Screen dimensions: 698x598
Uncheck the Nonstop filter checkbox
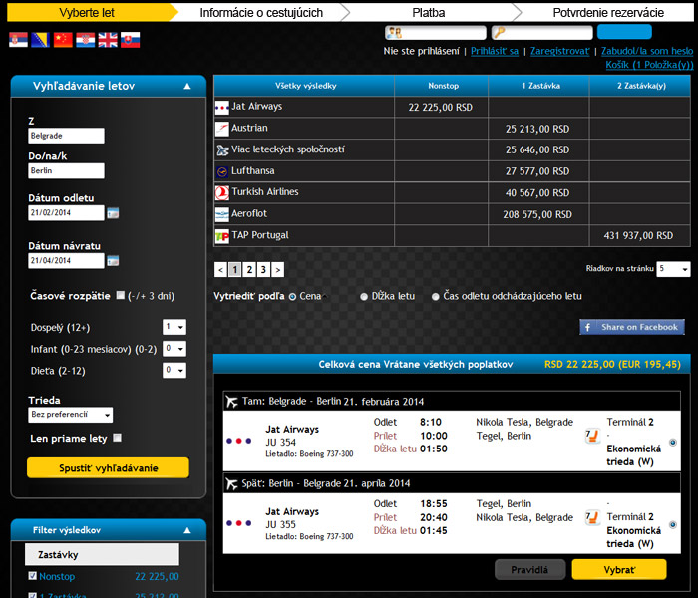[33, 576]
